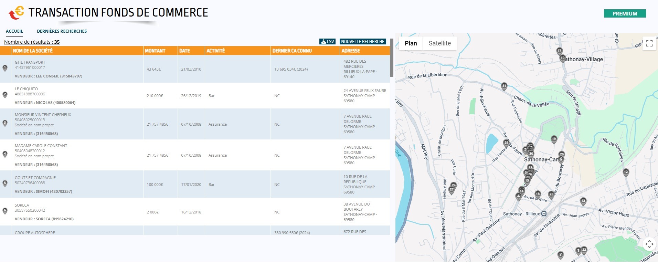Open map camera controls icon
This screenshot has height=262, width=658.
[x=649, y=244]
